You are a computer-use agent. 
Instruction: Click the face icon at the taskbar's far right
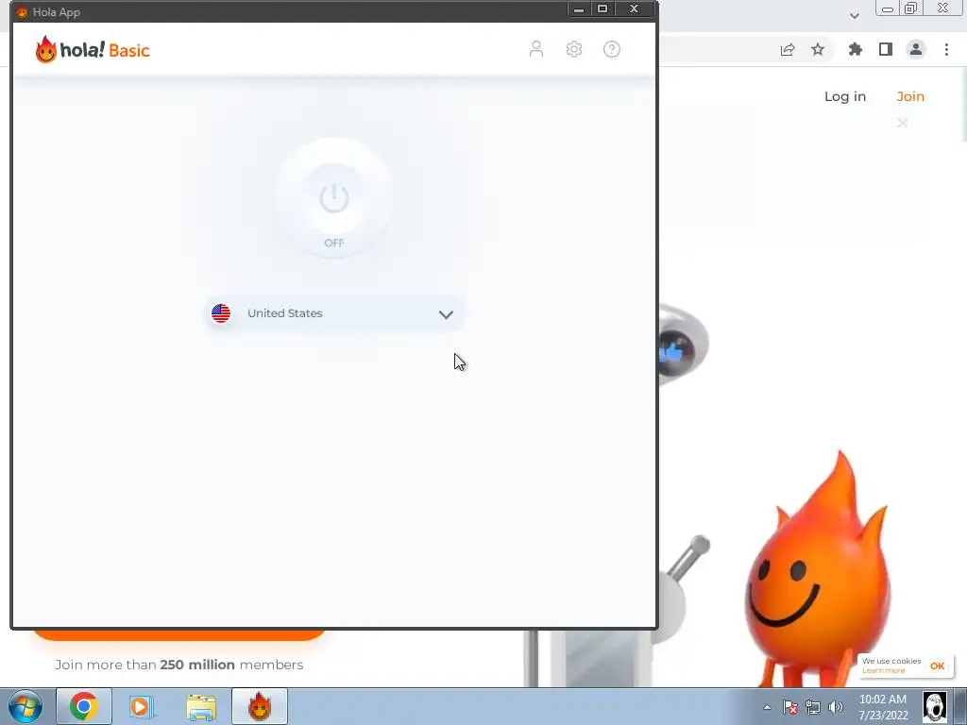pyautogui.click(x=935, y=706)
